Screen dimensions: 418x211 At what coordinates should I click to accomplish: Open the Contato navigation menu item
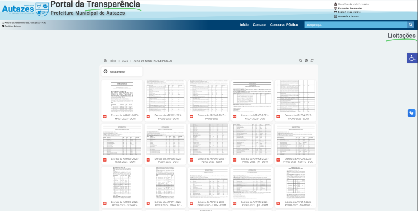(x=259, y=25)
